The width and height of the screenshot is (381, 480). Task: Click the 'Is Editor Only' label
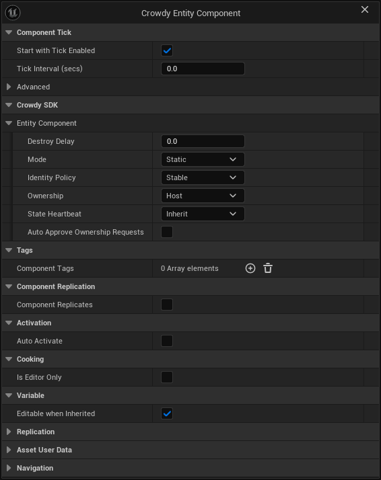pos(39,377)
